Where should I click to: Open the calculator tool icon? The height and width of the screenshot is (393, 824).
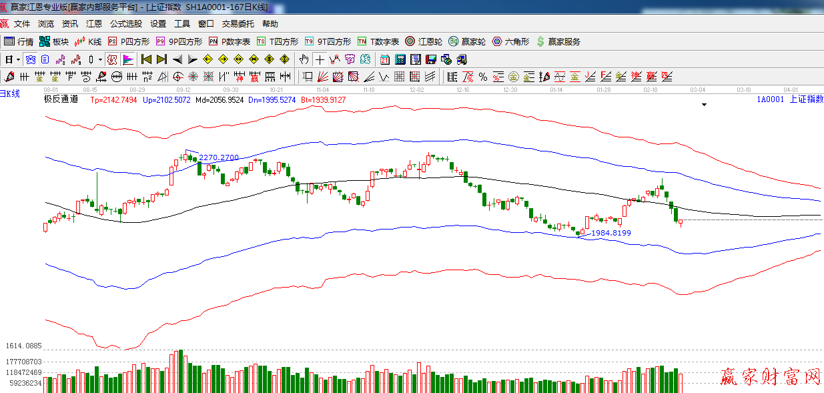pos(400,59)
